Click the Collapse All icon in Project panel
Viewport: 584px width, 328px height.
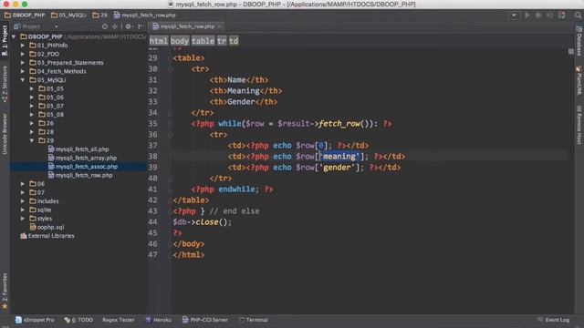pos(115,26)
